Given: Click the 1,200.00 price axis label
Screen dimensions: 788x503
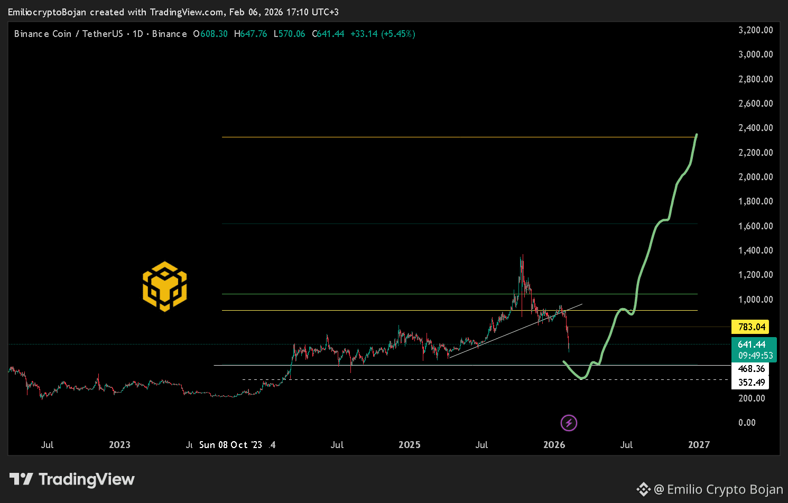Looking at the screenshot, I should (756, 275).
